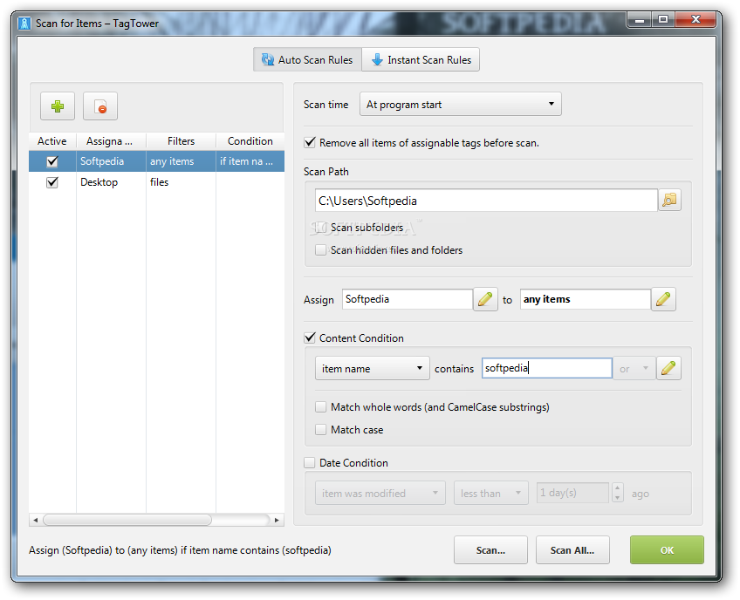
Task: Click the Filters column header
Action: point(181,141)
